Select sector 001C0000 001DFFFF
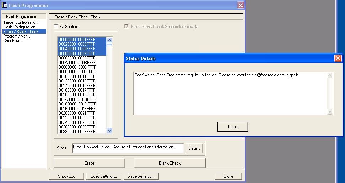This screenshot has width=345, height=183. (x=82, y=104)
